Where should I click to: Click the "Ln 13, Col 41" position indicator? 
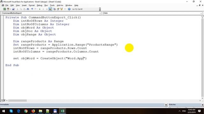pos(77,9)
